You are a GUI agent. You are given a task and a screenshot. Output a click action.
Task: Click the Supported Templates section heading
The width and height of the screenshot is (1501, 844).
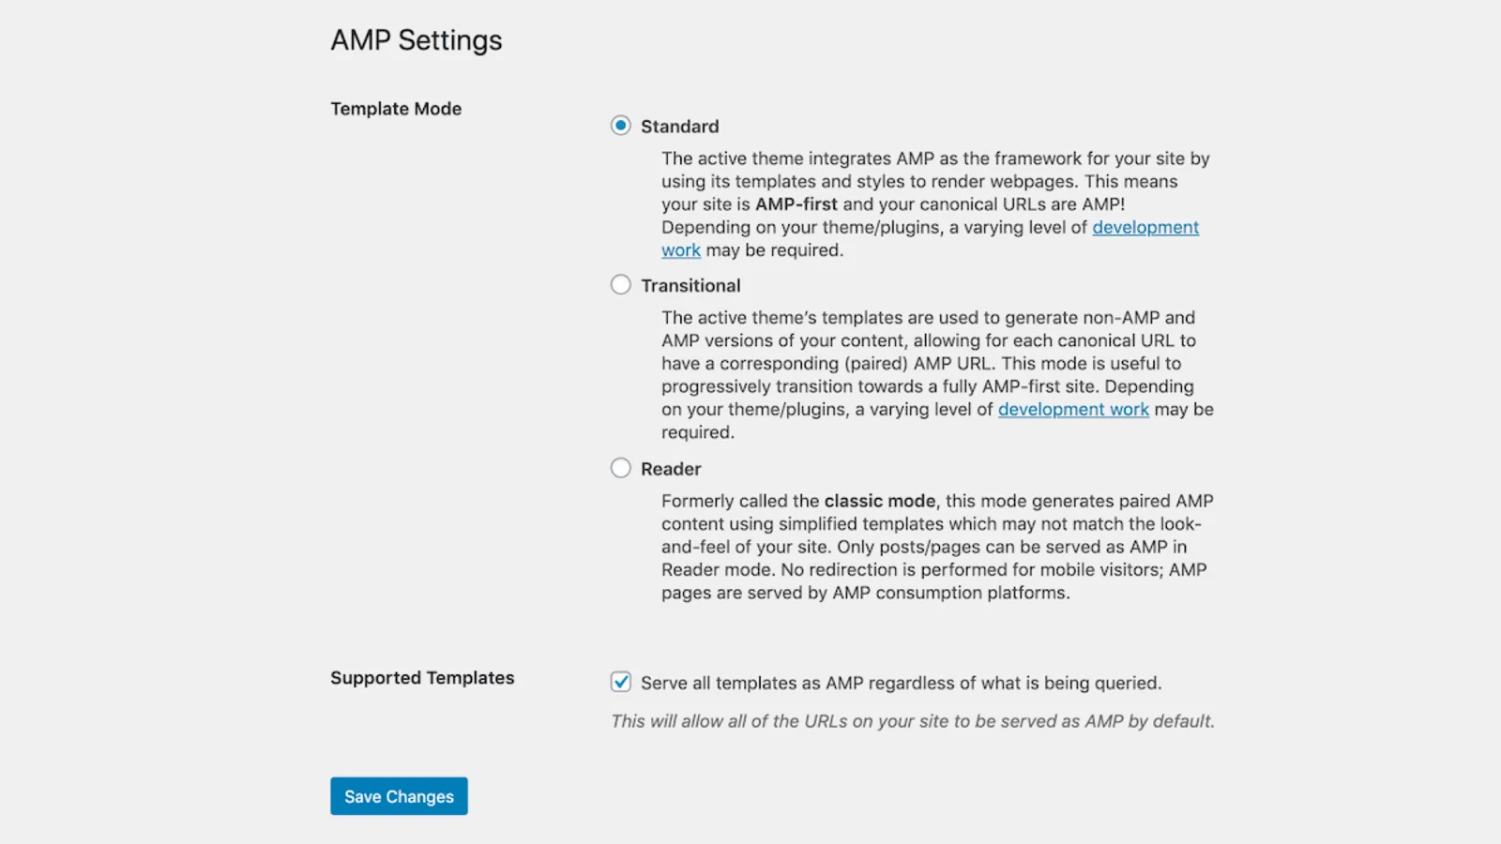(x=421, y=677)
